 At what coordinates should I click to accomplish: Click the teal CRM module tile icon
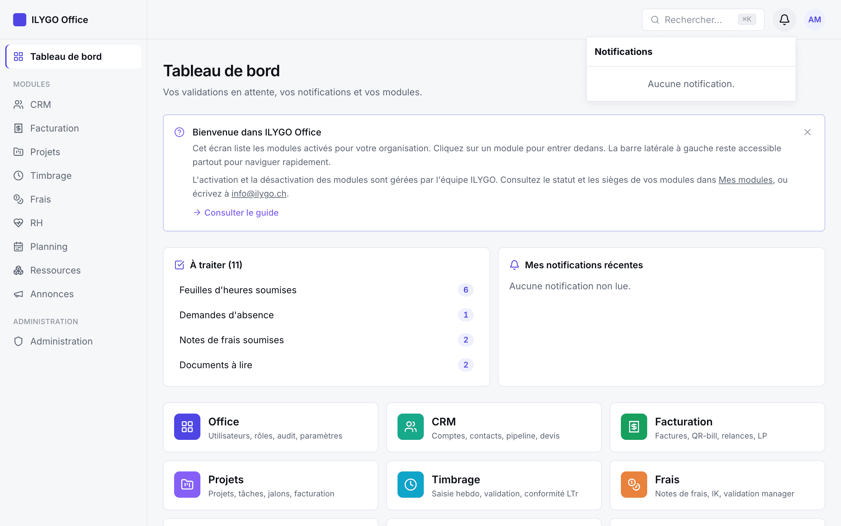pos(410,427)
